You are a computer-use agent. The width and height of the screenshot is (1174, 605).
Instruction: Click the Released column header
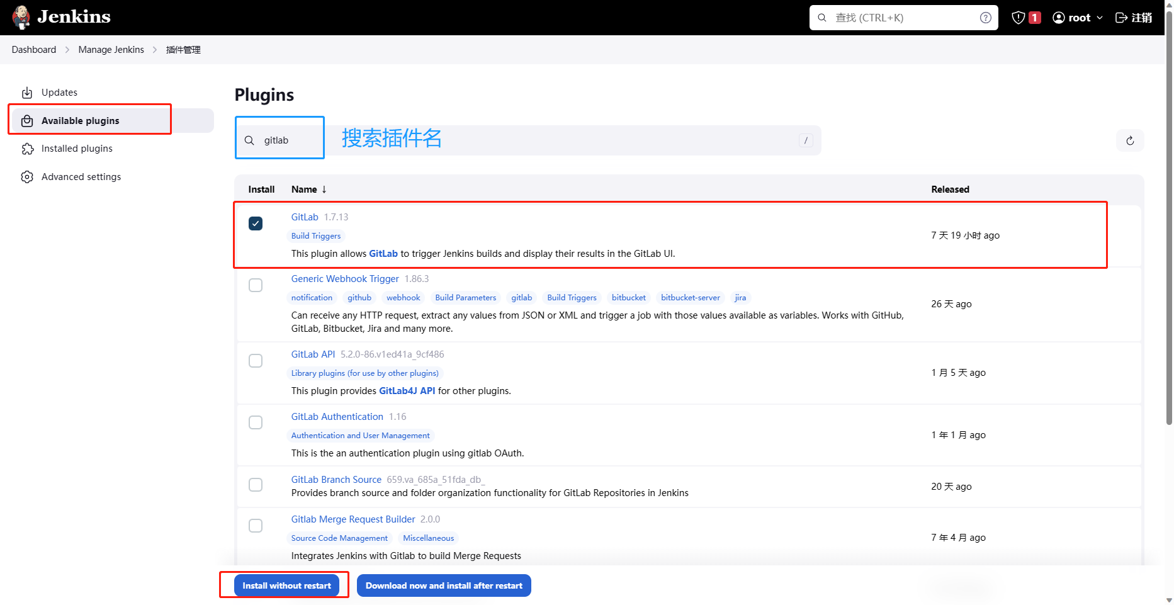tap(950, 189)
